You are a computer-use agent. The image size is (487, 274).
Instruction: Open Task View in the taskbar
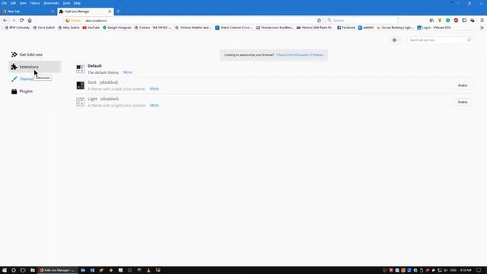(23, 270)
